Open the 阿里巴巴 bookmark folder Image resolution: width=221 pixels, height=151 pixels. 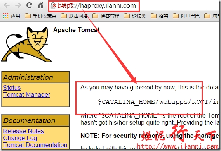pos(186,16)
